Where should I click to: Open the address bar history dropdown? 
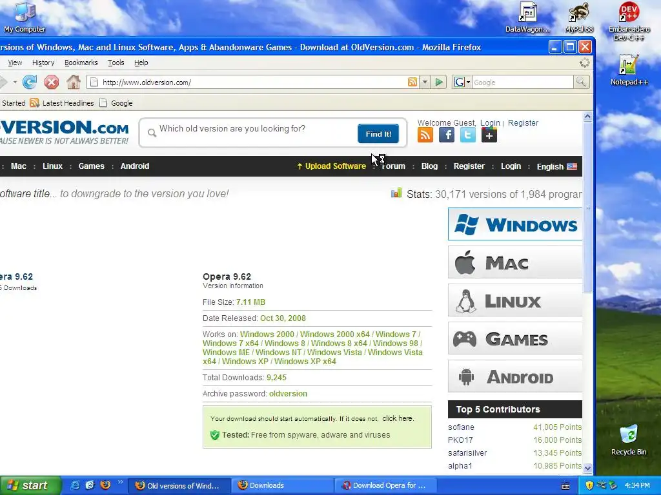425,82
